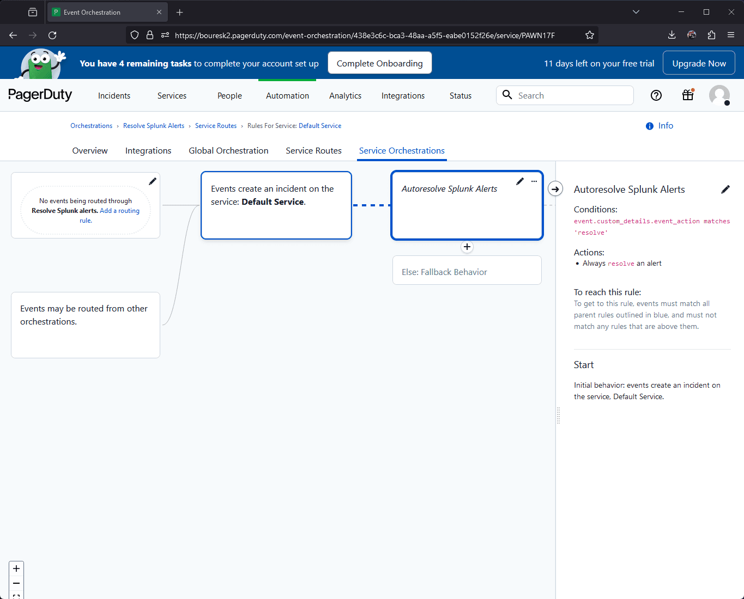The image size is (744, 599).
Task: Reload the page
Action: coord(52,35)
